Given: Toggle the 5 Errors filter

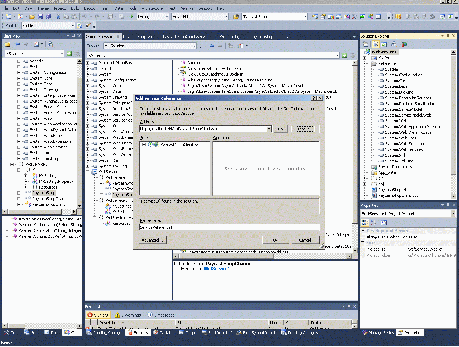Looking at the screenshot, I should tap(98, 315).
